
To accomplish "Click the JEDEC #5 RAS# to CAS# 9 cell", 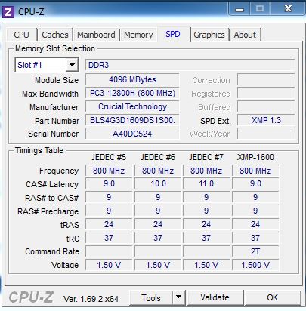I will (x=109, y=197).
